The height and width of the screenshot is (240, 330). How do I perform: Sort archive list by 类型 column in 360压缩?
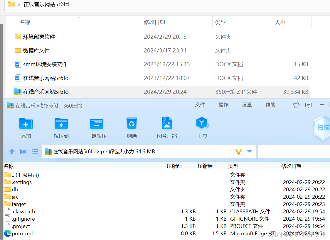[233, 166]
